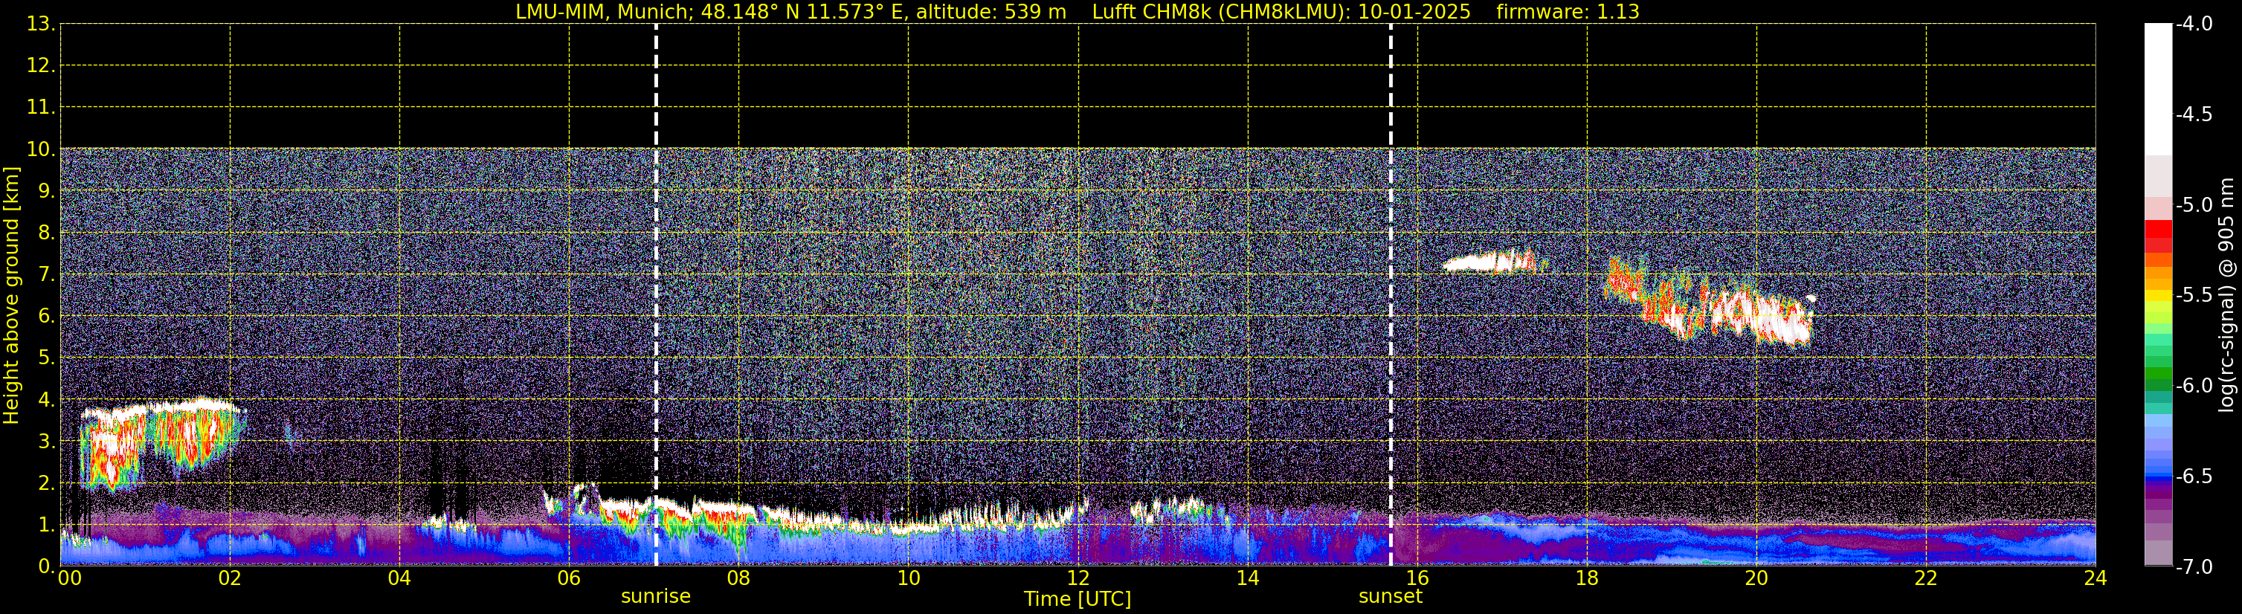Click the -5.0 colorbar value
Viewport: 2242px width, 614px height.
click(2194, 205)
